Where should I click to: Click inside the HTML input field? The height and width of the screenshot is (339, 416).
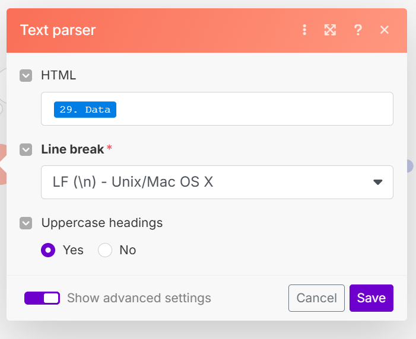[x=249, y=109]
